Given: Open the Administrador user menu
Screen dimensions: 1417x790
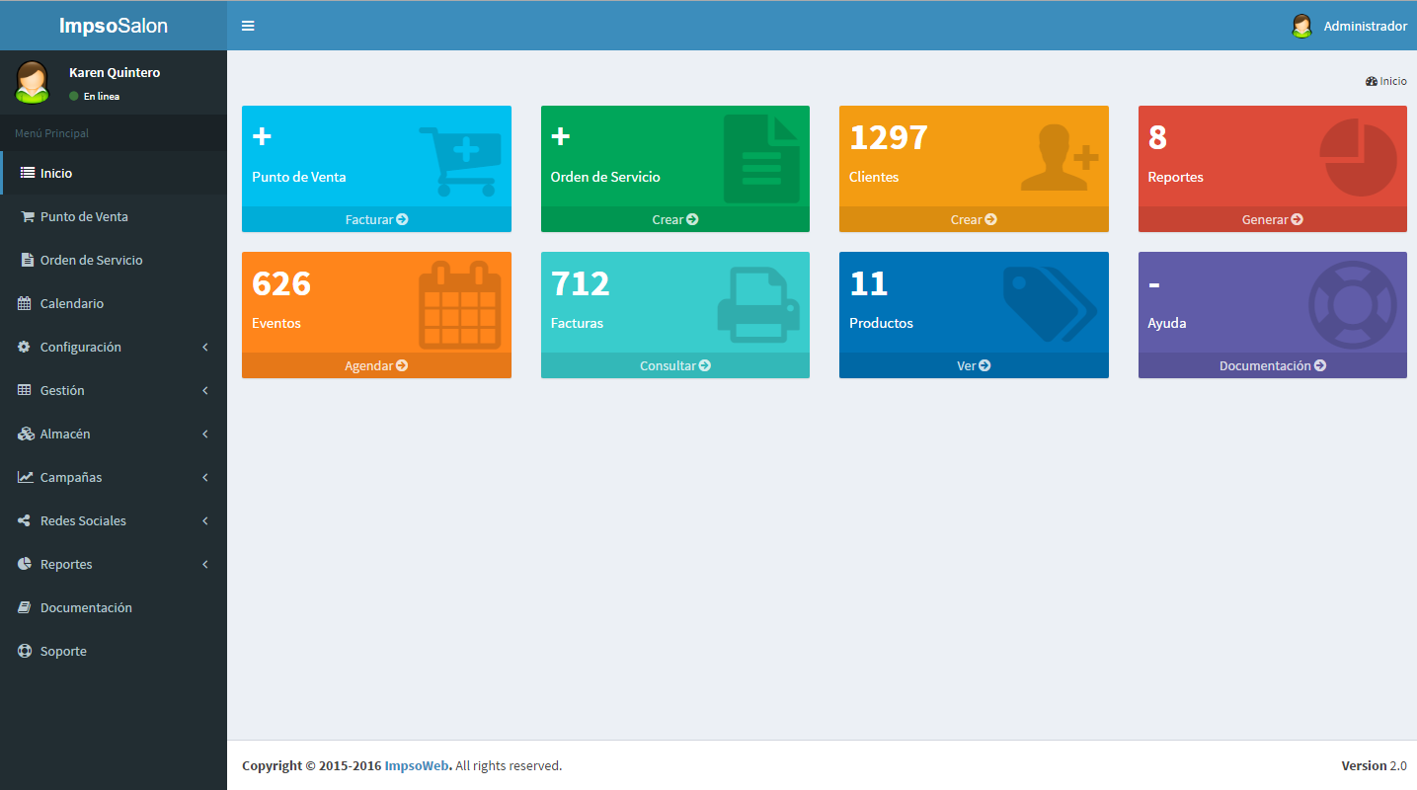Looking at the screenshot, I should pos(1349,26).
